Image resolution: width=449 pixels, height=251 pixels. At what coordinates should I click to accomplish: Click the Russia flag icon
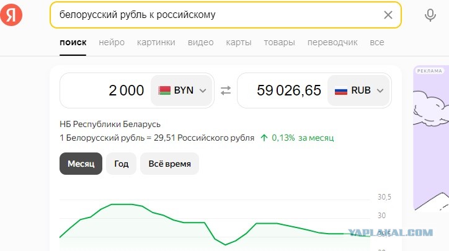pos(340,90)
